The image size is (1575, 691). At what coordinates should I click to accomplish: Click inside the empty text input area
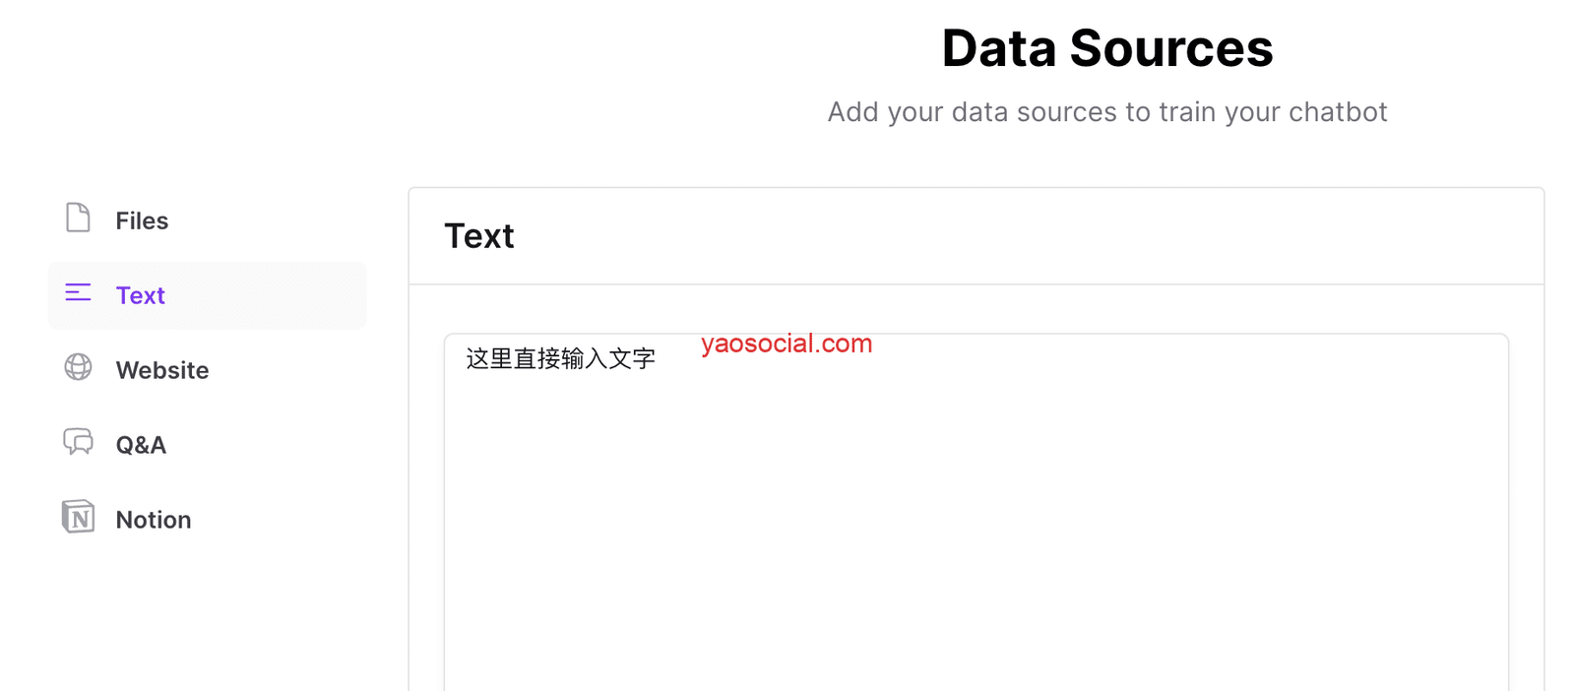[x=975, y=532]
